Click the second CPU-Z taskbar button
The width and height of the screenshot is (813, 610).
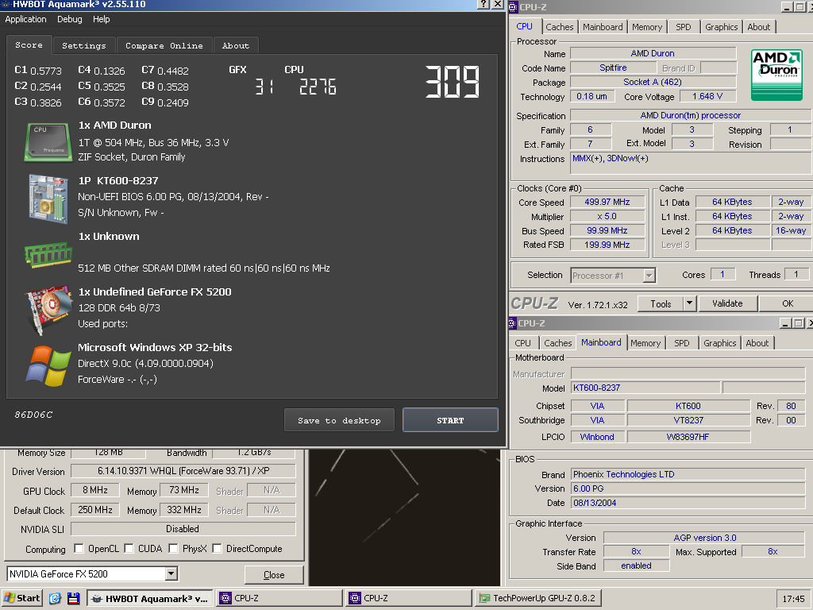(x=409, y=598)
